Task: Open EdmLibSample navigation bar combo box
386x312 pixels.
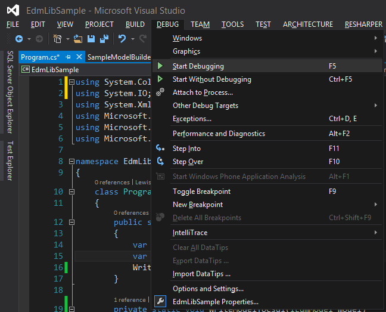Action: click(x=85, y=70)
